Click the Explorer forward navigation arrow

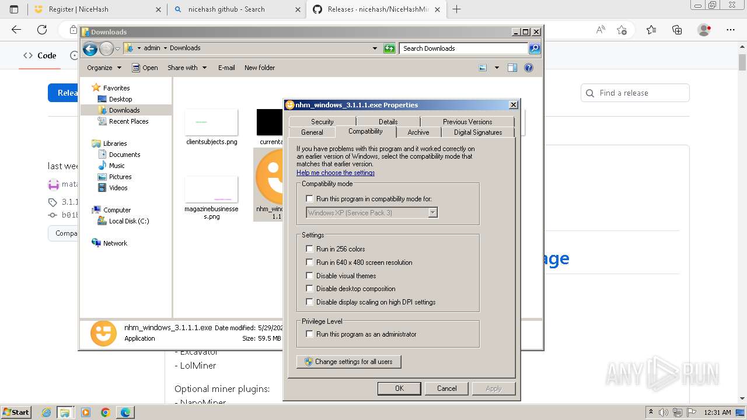pyautogui.click(x=106, y=48)
